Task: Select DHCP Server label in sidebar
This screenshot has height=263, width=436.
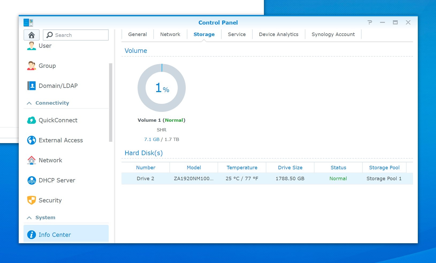Action: click(57, 180)
